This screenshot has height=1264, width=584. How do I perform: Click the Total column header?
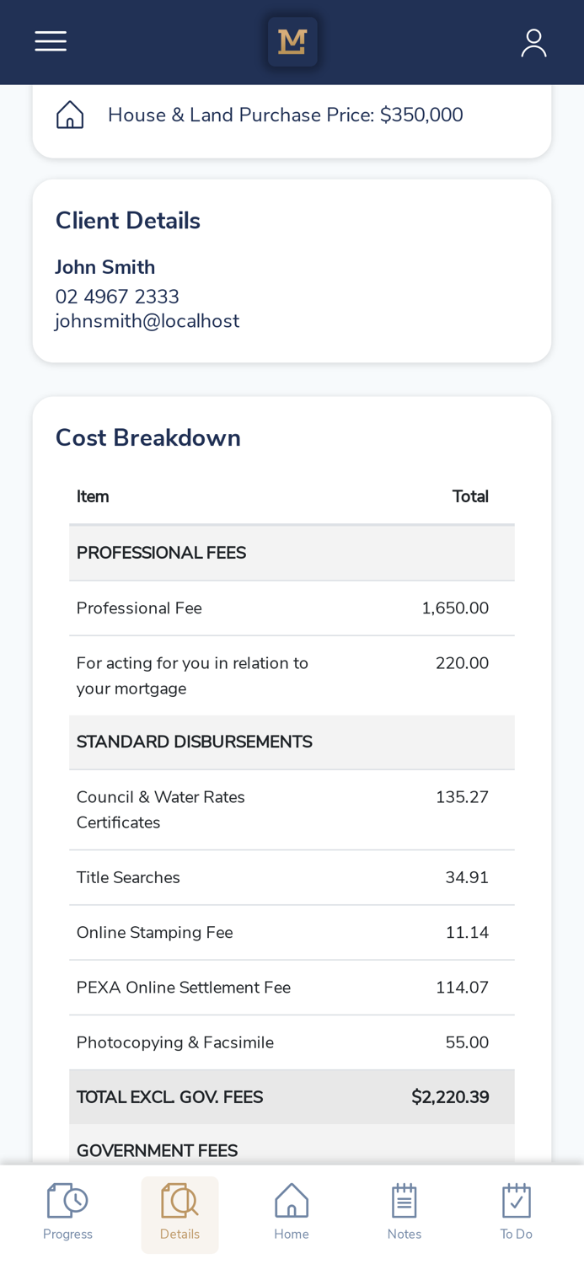[470, 497]
